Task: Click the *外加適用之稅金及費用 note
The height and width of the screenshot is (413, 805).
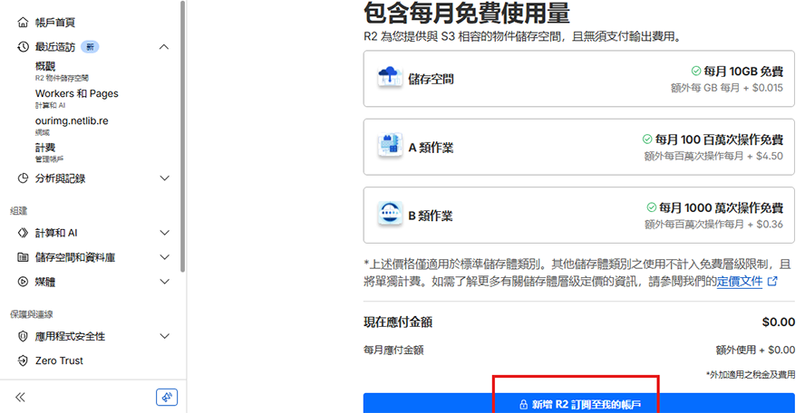Action: tap(750, 375)
